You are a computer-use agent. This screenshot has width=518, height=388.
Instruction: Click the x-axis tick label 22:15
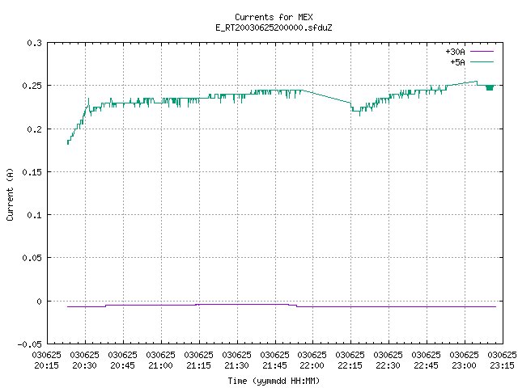[x=350, y=365]
